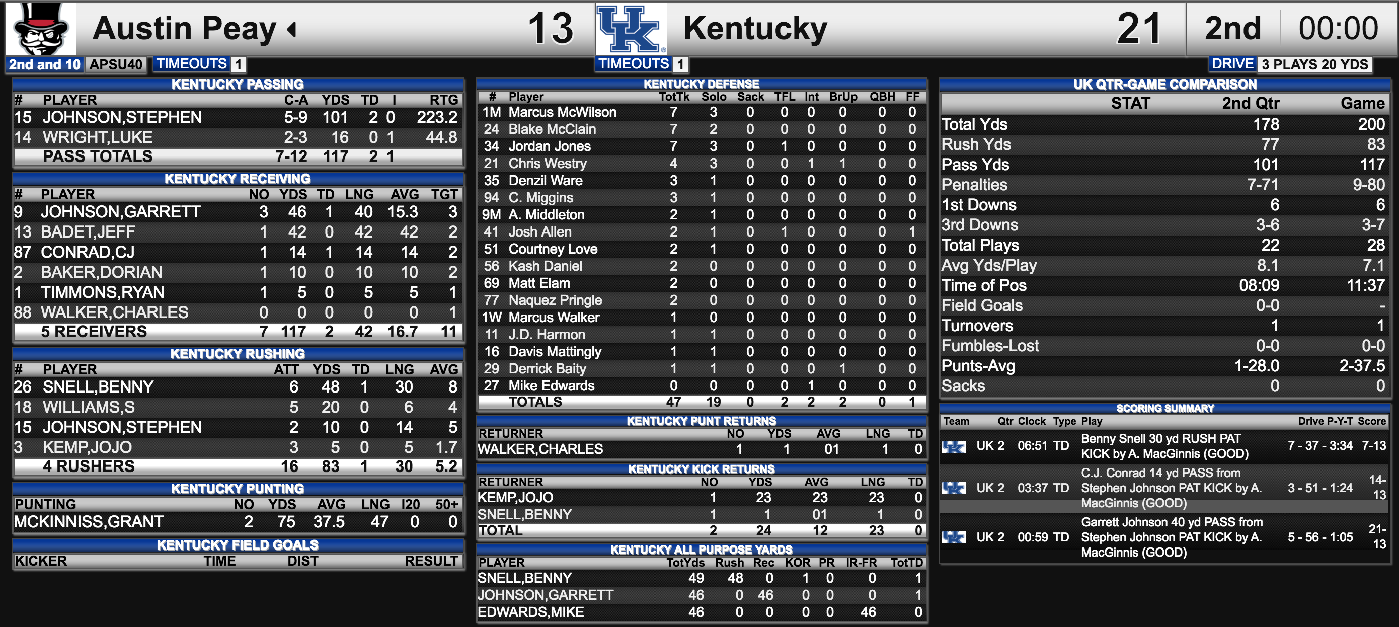Select Snell, Benny rushing row
The width and height of the screenshot is (1399, 627).
pyautogui.click(x=238, y=387)
